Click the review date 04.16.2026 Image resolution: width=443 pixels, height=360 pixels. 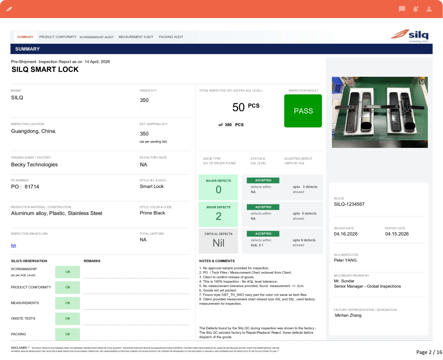(346, 234)
